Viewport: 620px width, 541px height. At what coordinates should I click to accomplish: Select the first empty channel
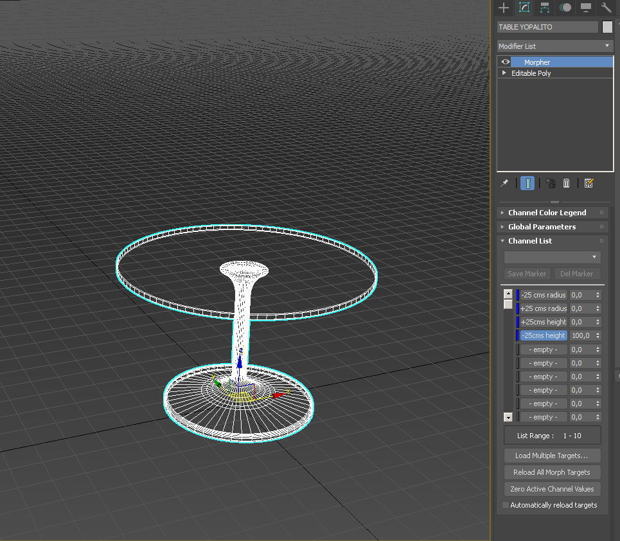pyautogui.click(x=544, y=350)
